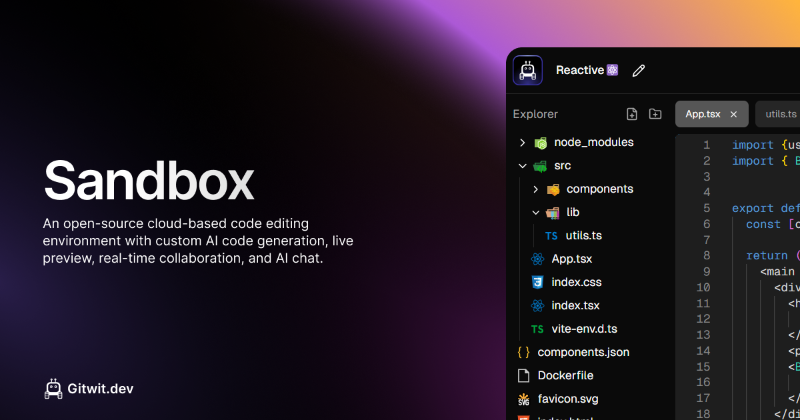The width and height of the screenshot is (800, 420).
Task: Click the TS icon beside vite-env.d.ts
Action: 537,329
